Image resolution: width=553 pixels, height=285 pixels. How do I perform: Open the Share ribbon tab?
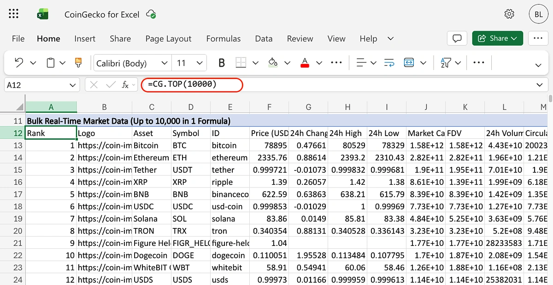[120, 39]
